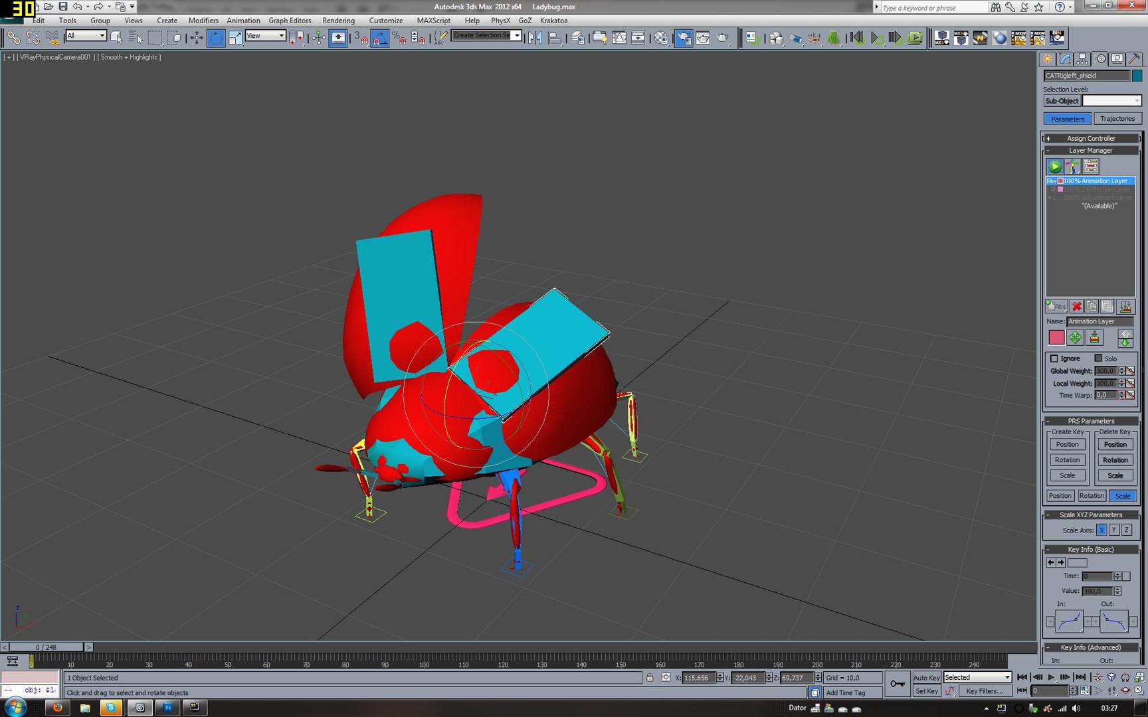
Task: Click the green Animation Mode play button
Action: 1054,166
